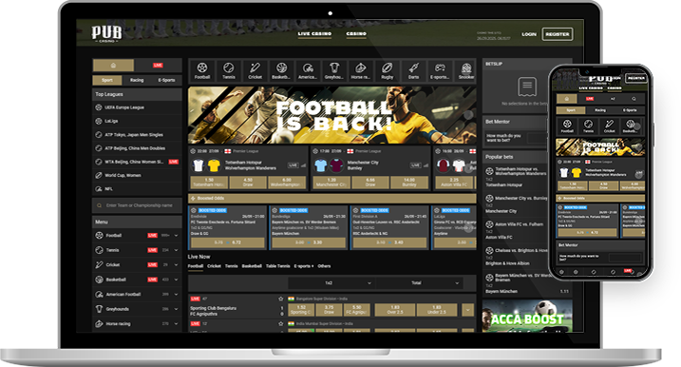Select the Snooker icon
Viewport: 681px width, 367px height.
(466, 70)
